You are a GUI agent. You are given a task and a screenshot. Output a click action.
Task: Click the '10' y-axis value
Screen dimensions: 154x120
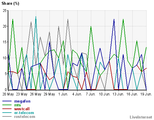(x=4, y=58)
